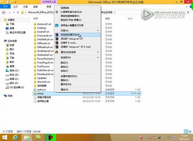Viewport: 193px width, 141px height.
Task: Click the 金山毒霸 scan icon
Action: (x=57, y=25)
